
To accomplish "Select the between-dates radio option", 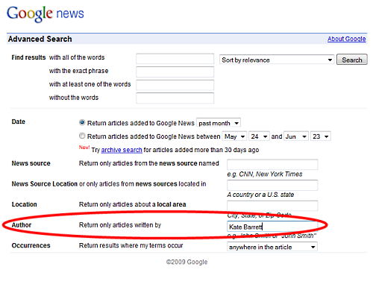I will [x=82, y=136].
